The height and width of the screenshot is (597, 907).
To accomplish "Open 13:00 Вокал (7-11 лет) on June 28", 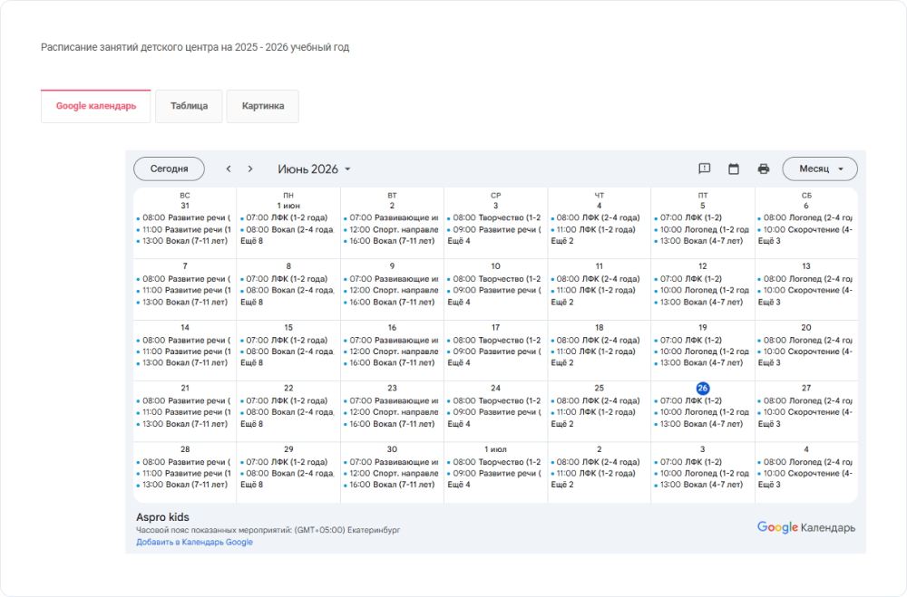I will point(184,485).
